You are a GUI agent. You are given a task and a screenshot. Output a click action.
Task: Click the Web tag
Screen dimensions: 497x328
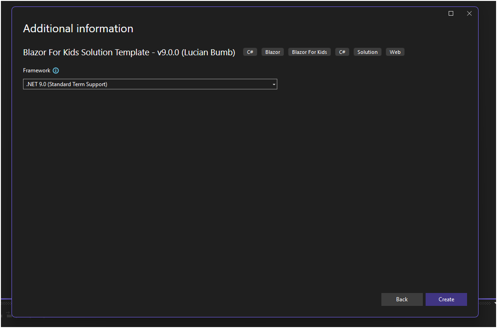395,52
